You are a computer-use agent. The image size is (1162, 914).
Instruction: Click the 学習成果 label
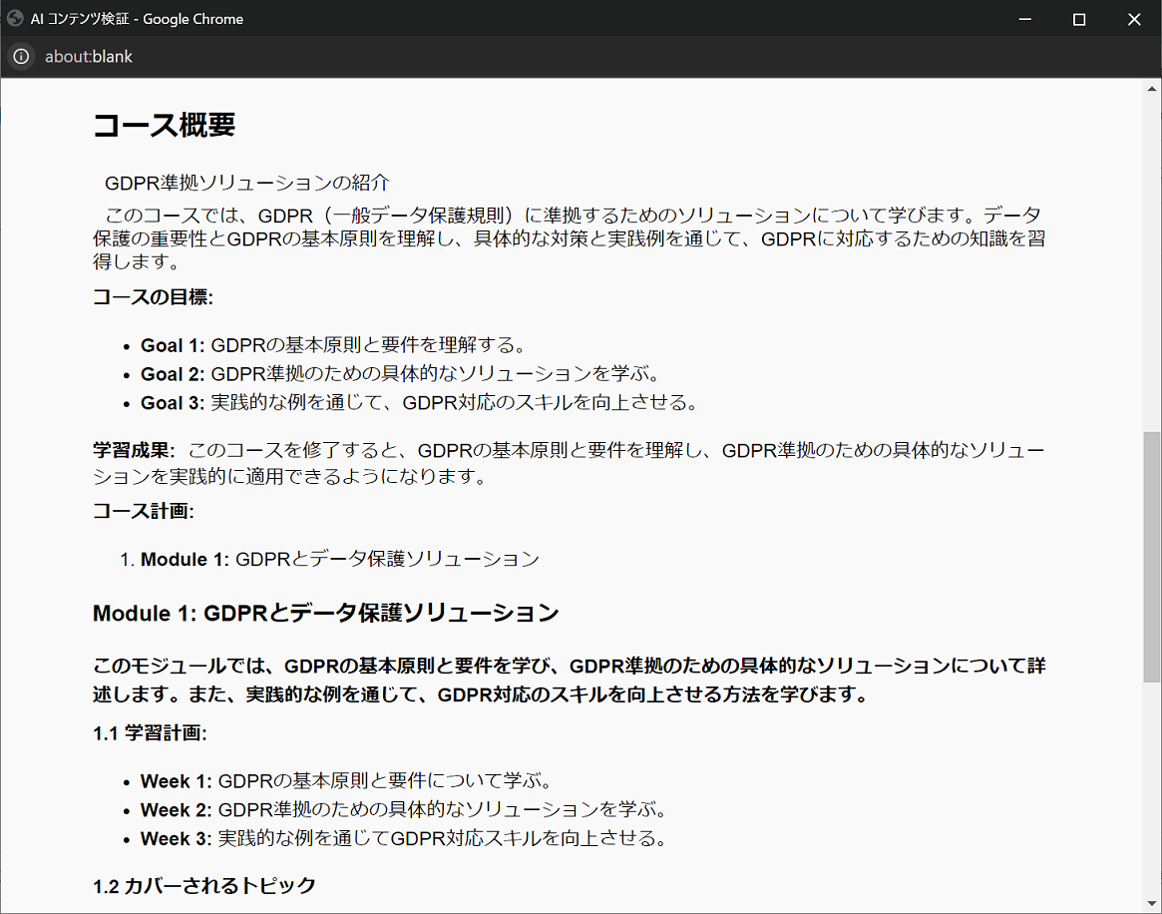pos(134,450)
